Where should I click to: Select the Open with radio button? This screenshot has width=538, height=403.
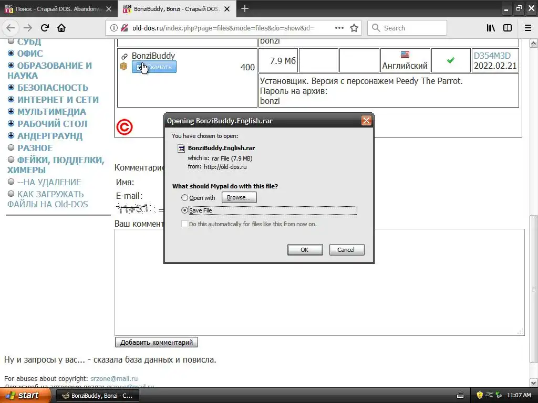(x=184, y=198)
